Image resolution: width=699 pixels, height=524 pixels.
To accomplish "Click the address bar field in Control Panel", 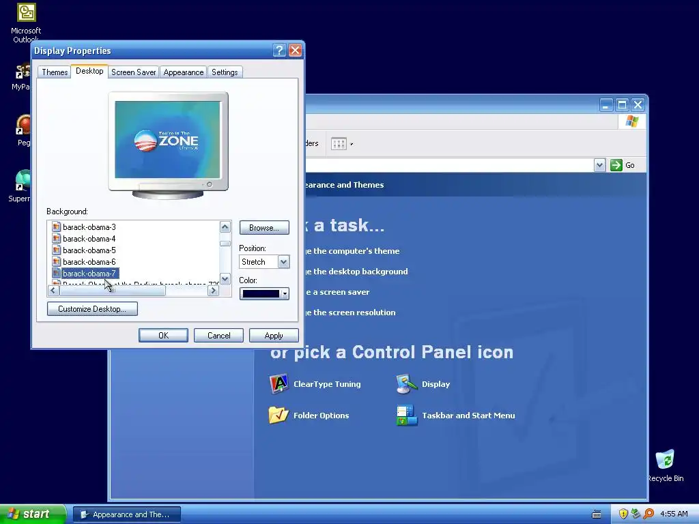I will [x=449, y=165].
